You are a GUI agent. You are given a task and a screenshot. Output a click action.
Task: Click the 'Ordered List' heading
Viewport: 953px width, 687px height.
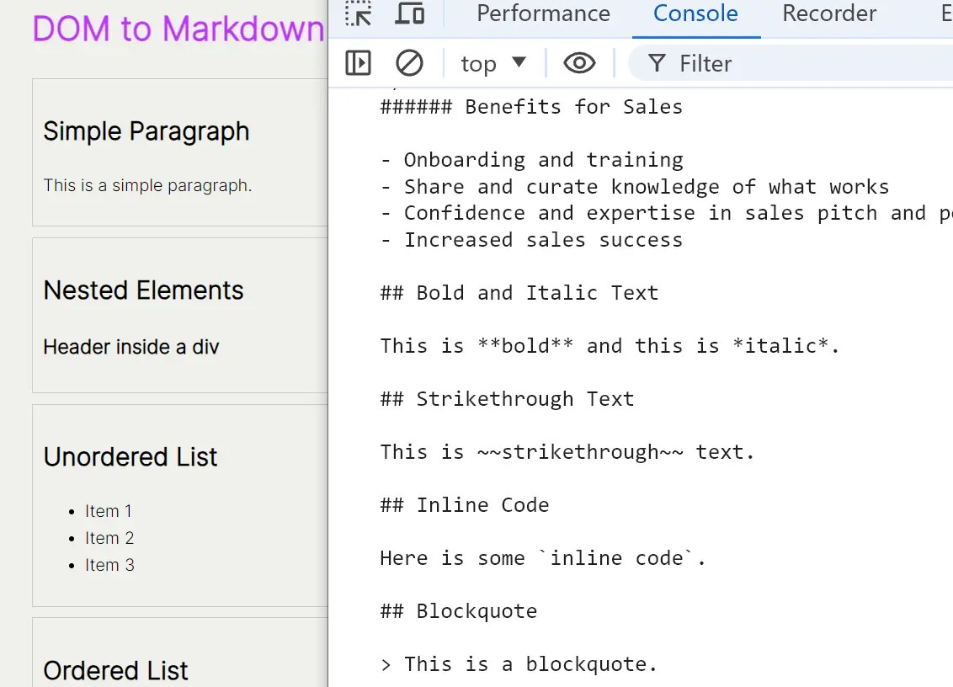click(x=115, y=671)
